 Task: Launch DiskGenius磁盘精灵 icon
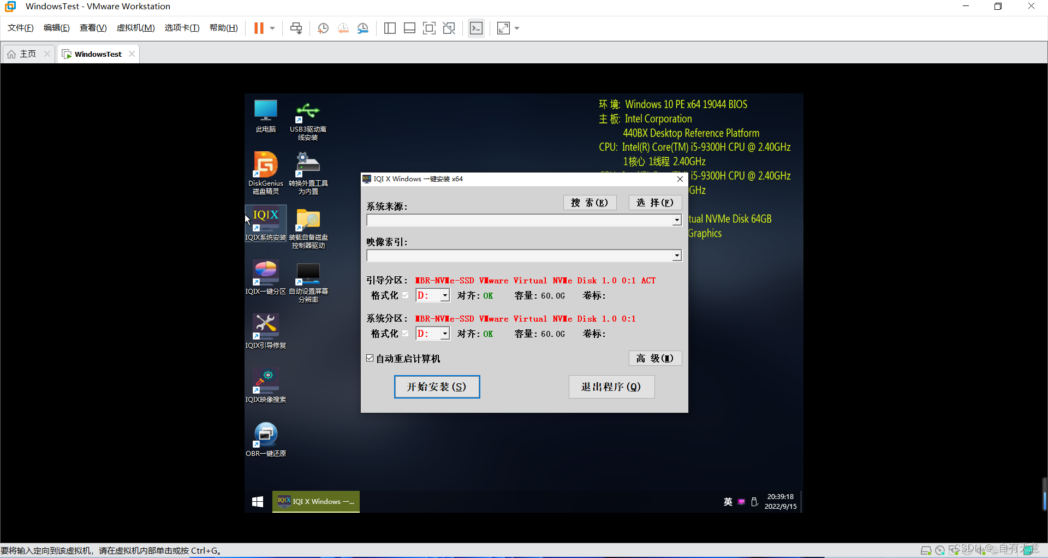pyautogui.click(x=266, y=173)
